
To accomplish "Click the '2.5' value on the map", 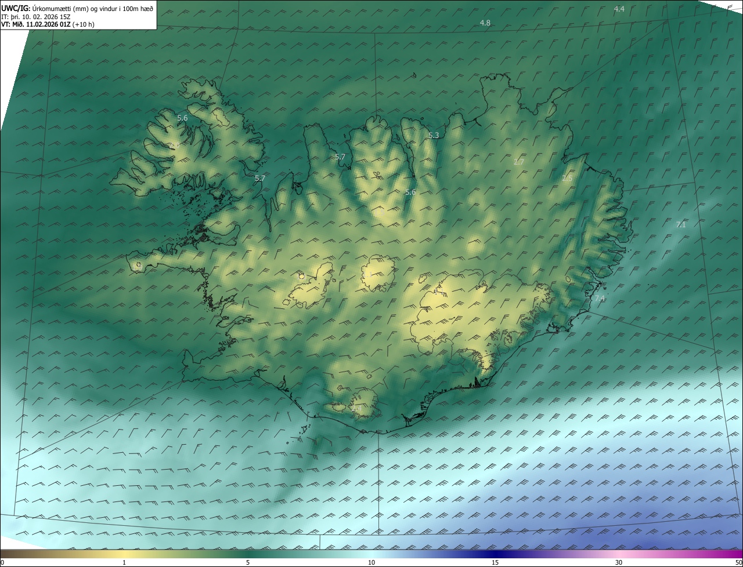I will click(x=567, y=178).
